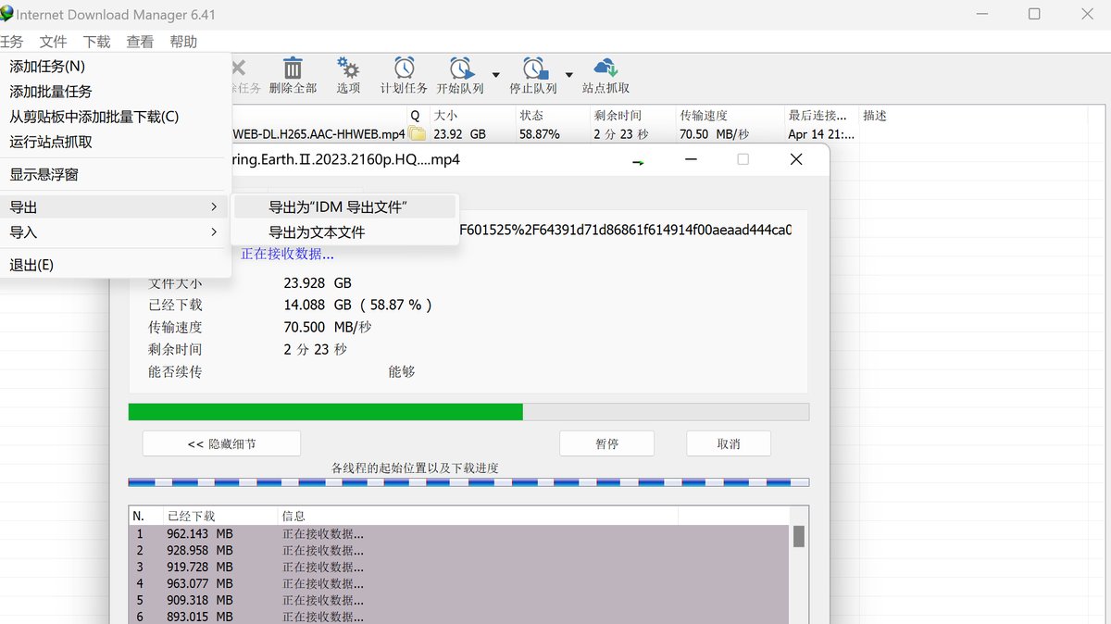Click the folder icon in Q column
This screenshot has height=624, width=1111.
418,134
